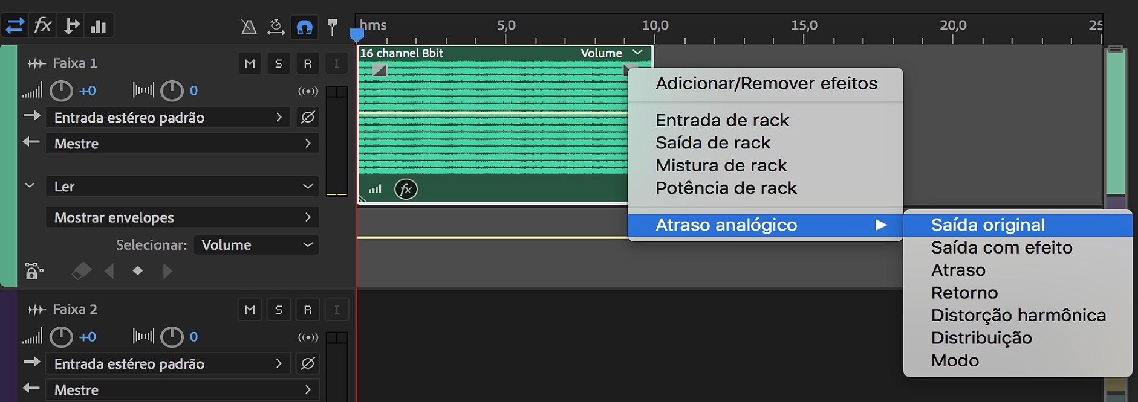Choose 'Modo' in submenu

(x=1018, y=361)
